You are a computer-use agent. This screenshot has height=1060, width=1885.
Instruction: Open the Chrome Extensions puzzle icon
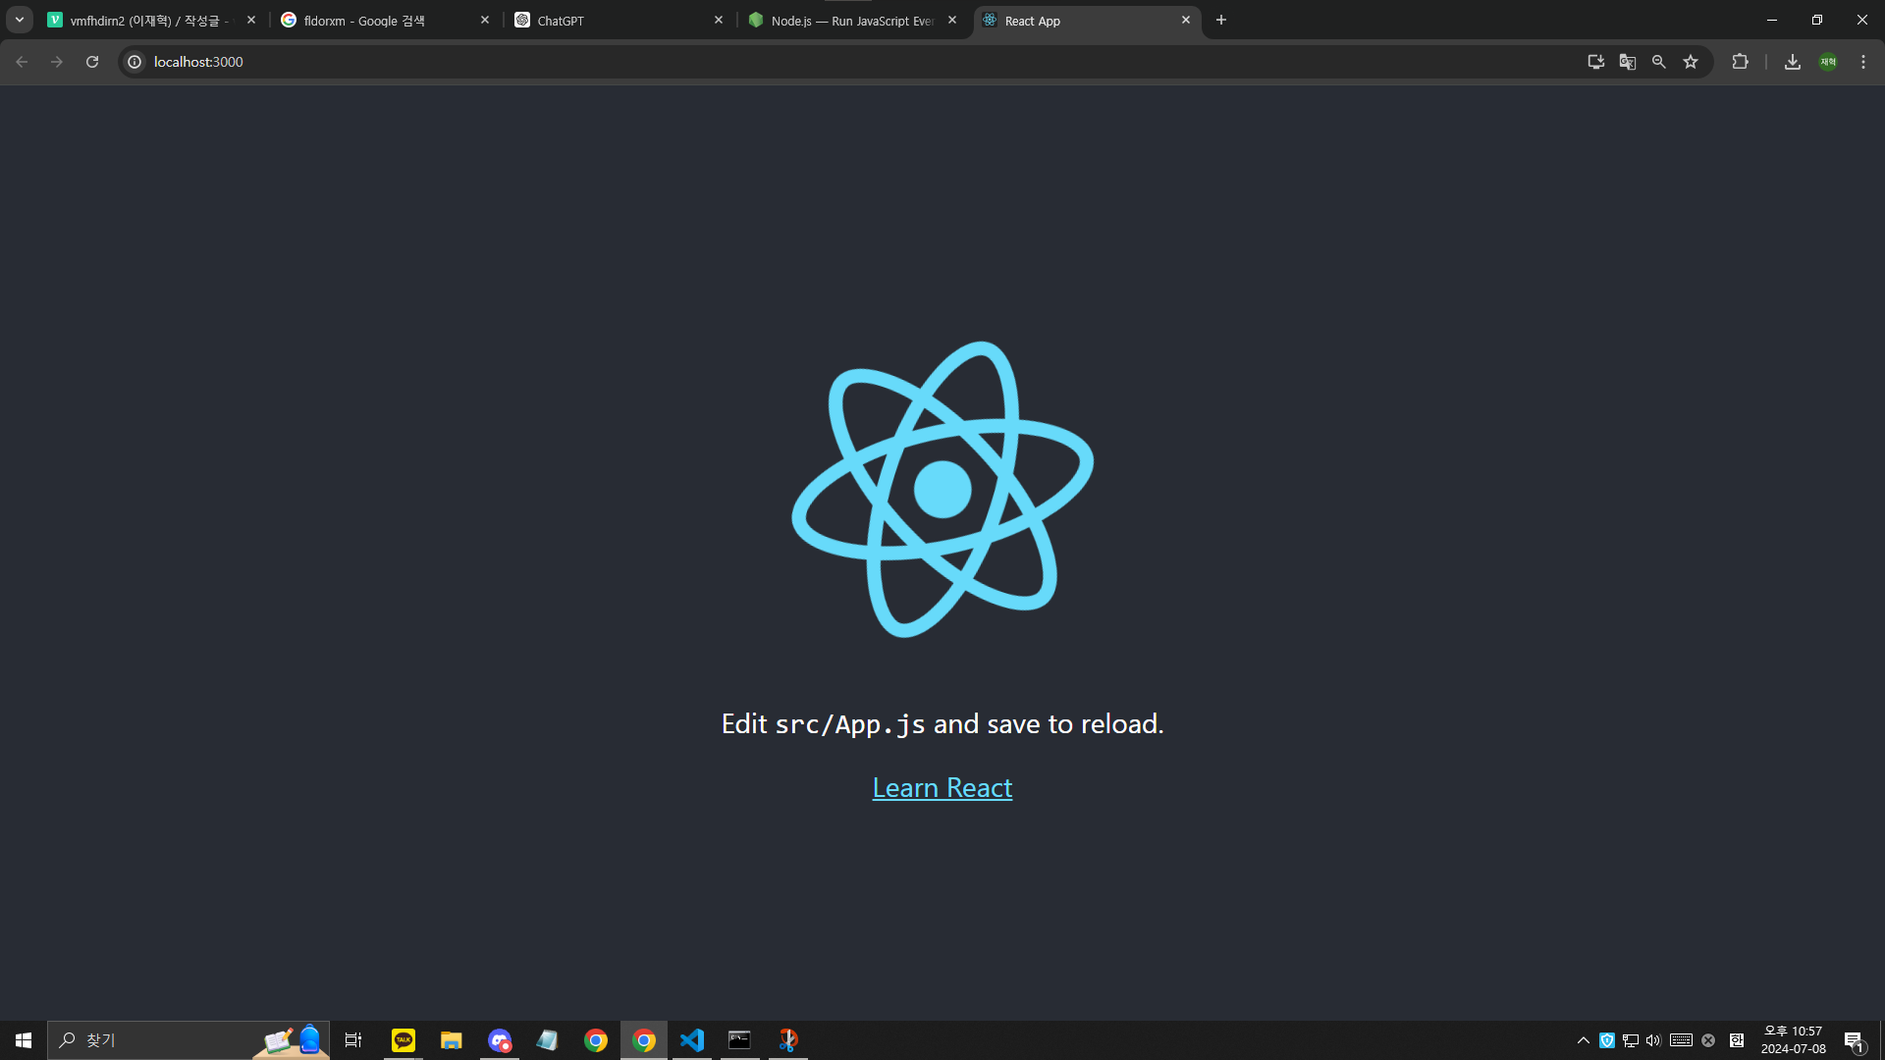[1740, 61]
